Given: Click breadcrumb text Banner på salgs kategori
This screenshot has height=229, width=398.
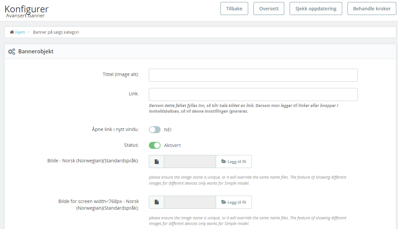Looking at the screenshot, I should point(56,32).
